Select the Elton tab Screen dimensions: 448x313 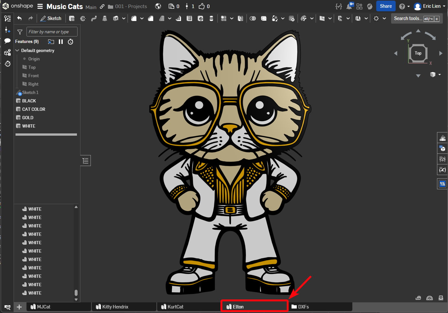point(254,307)
